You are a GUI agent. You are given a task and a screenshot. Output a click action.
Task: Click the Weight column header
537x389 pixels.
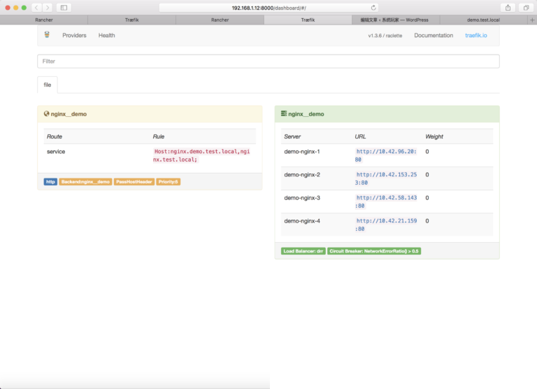(x=434, y=136)
